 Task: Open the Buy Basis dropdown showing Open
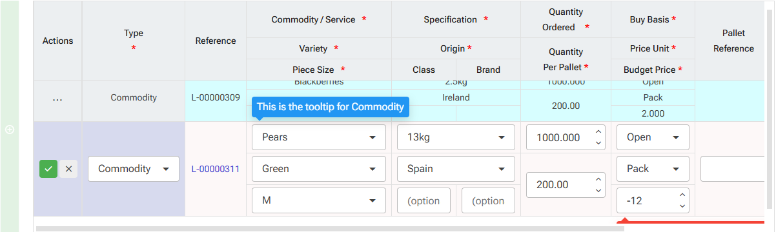click(653, 137)
